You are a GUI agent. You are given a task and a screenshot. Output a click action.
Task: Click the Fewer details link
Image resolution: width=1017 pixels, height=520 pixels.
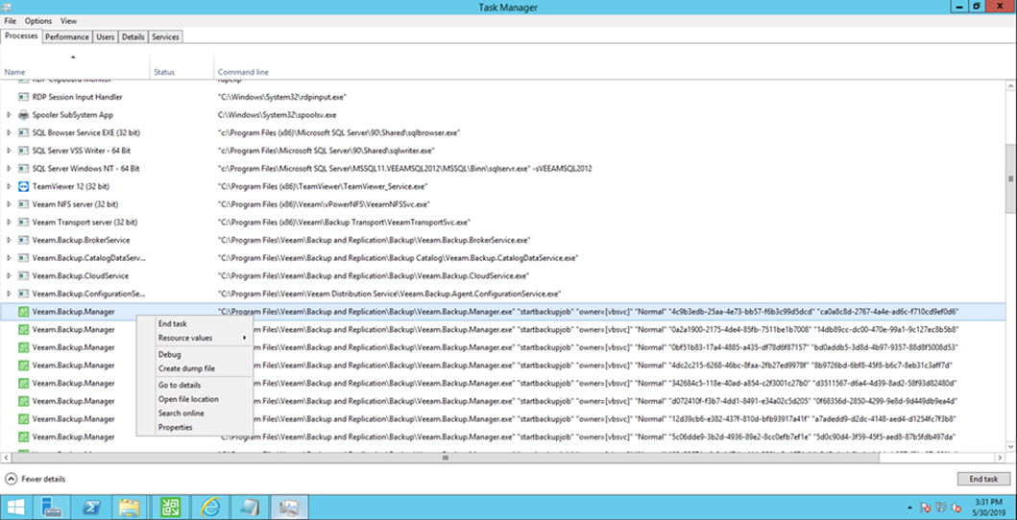43,479
